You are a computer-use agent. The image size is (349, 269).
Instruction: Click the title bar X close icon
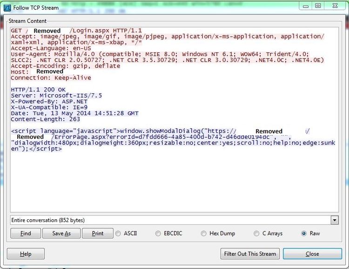(x=335, y=6)
